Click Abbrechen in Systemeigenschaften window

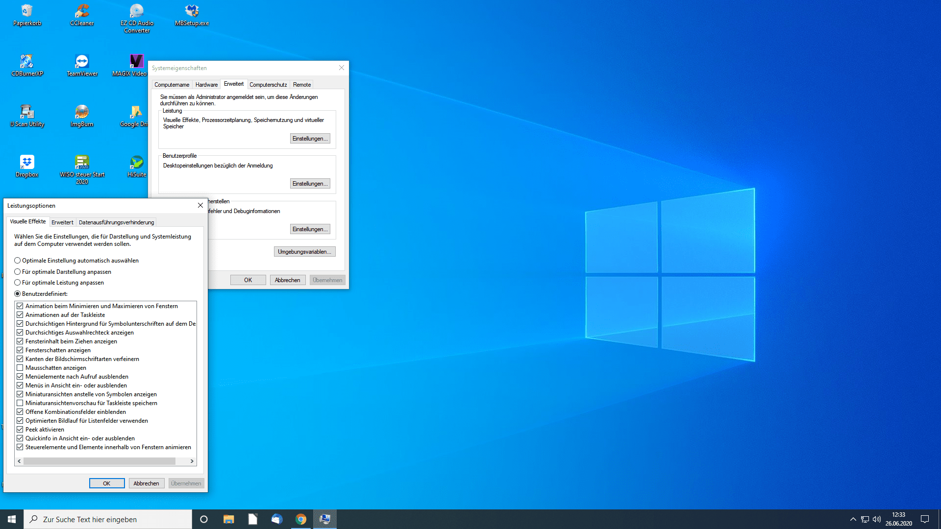point(288,280)
